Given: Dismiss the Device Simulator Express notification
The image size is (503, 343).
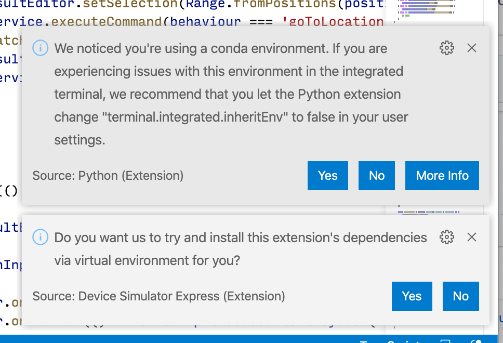Looking at the screenshot, I should point(472,237).
